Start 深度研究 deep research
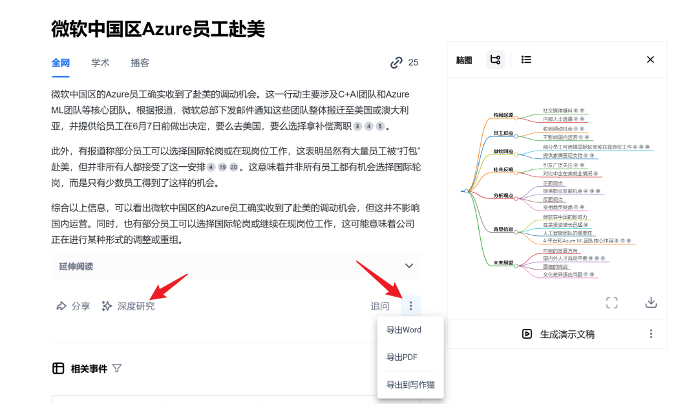Viewport: 698px width, 404px height. 129,306
